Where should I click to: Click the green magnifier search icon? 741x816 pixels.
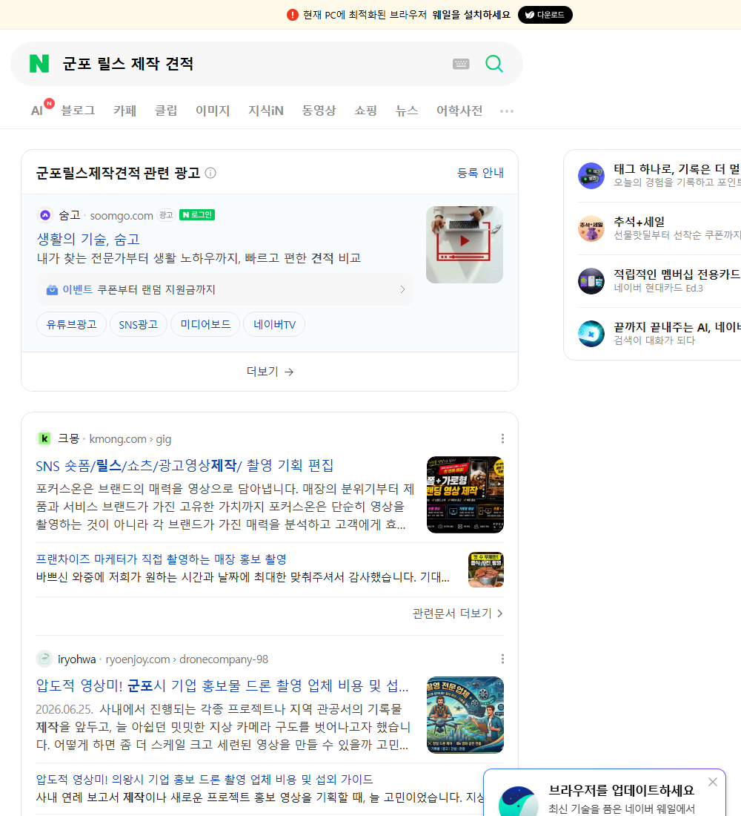(x=494, y=64)
